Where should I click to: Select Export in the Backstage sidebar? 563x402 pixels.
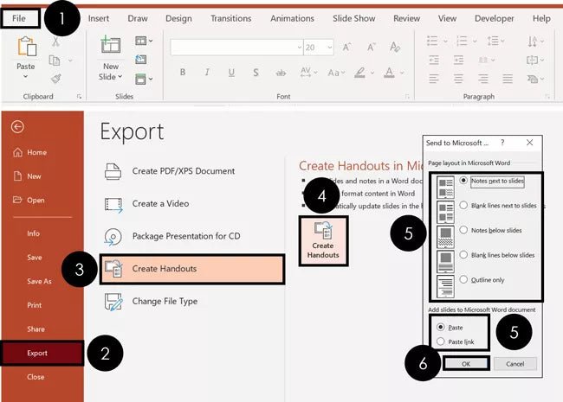point(42,353)
